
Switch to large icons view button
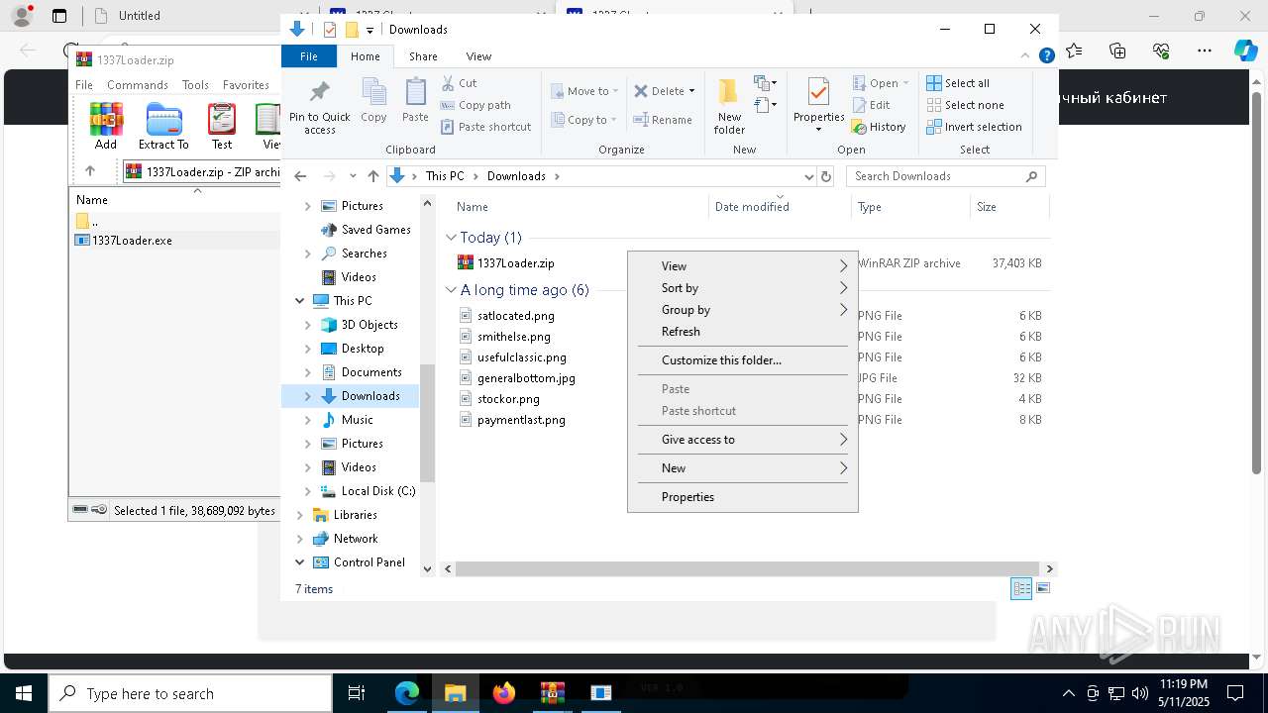(x=1042, y=588)
